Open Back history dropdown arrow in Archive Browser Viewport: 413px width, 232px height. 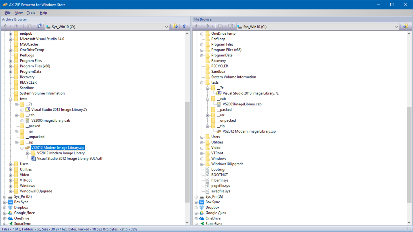(x=10, y=26)
